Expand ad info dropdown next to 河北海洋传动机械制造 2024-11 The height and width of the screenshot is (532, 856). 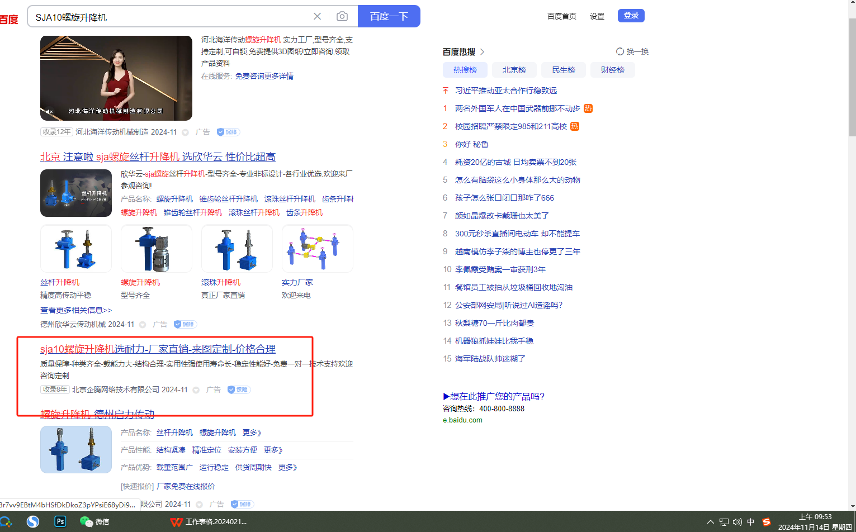coord(185,132)
